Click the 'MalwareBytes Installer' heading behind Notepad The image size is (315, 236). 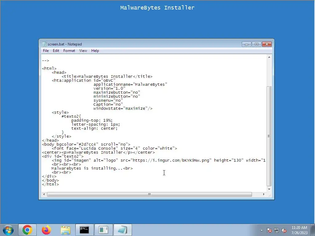coord(157,8)
